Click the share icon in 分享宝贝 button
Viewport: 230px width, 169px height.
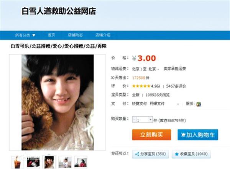[137, 154]
